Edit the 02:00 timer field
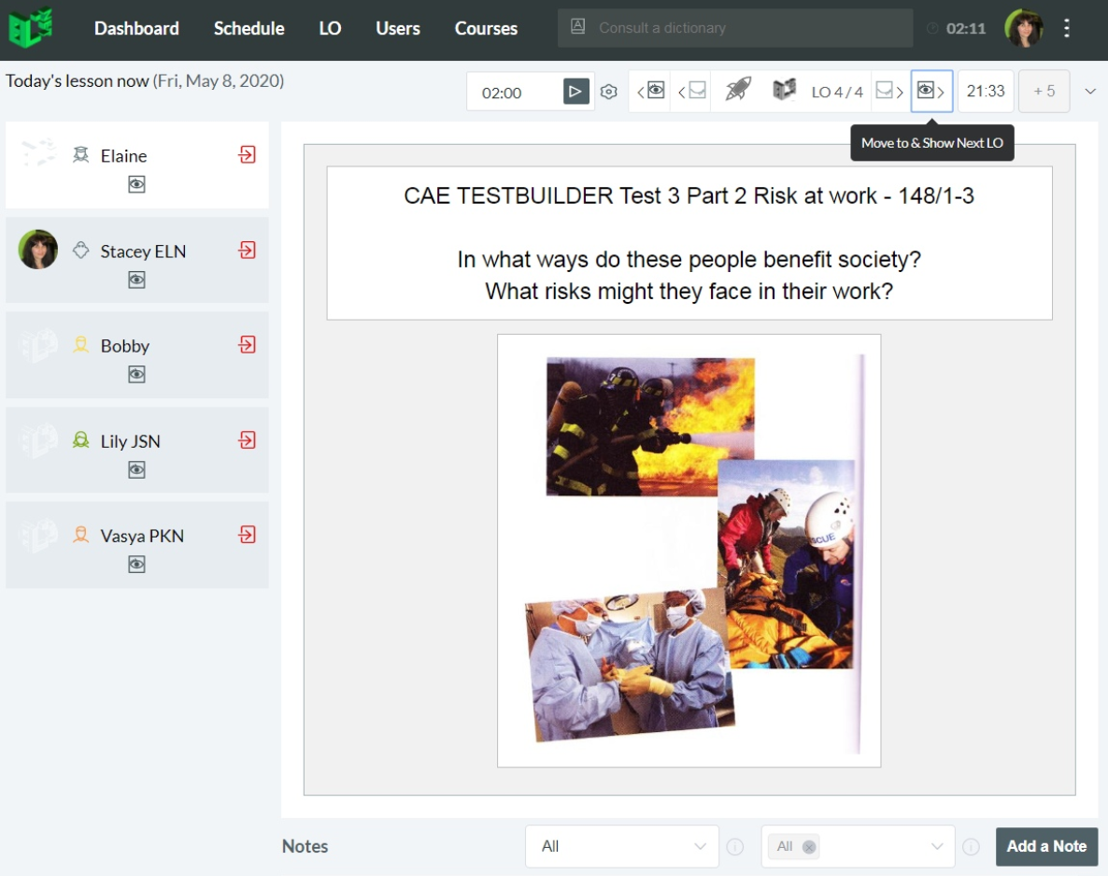The image size is (1108, 876). (515, 93)
